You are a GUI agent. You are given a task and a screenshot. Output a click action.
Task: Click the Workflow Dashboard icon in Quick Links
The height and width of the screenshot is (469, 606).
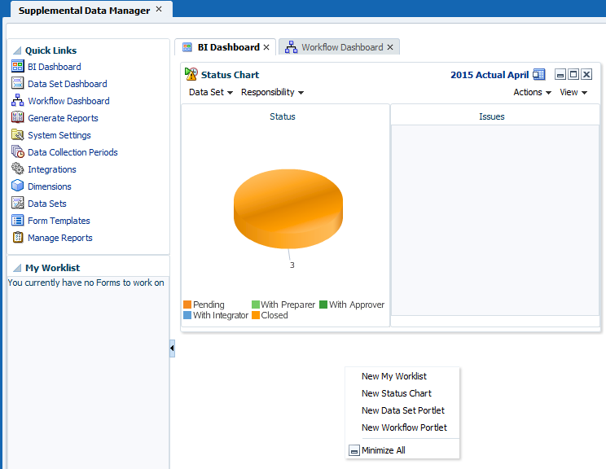pos(17,100)
